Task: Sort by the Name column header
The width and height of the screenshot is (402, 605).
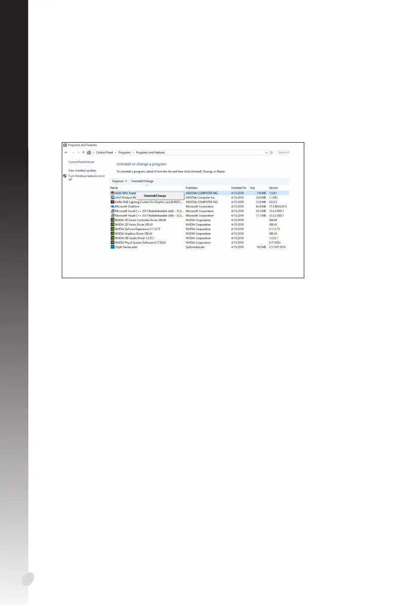Action: coord(114,188)
